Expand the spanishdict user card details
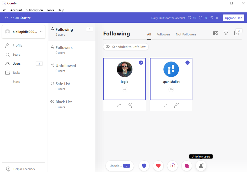 pos(165,105)
